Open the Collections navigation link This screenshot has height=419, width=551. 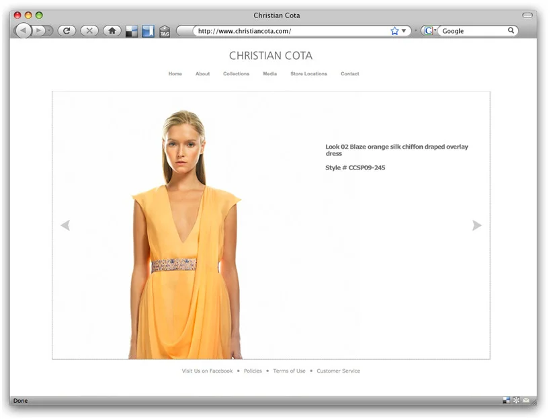(236, 74)
